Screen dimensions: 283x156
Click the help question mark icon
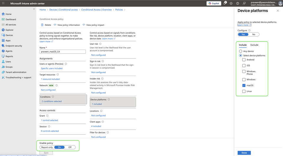pyautogui.click(x=238, y=4)
